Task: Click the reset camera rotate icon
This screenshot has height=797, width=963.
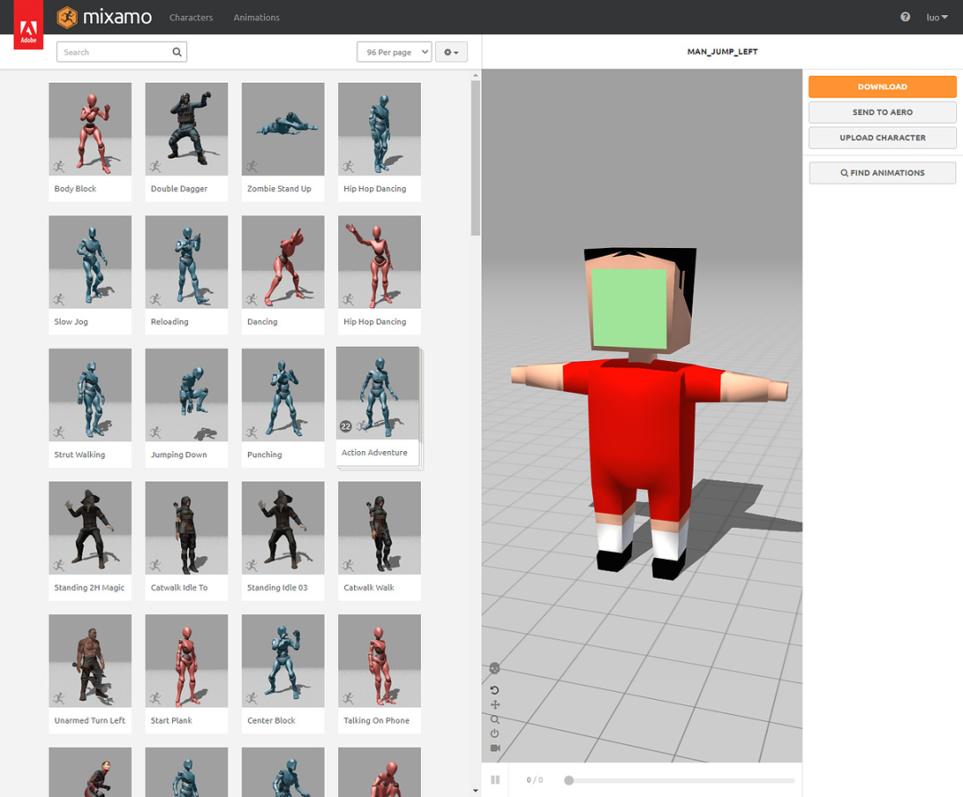Action: 494,690
